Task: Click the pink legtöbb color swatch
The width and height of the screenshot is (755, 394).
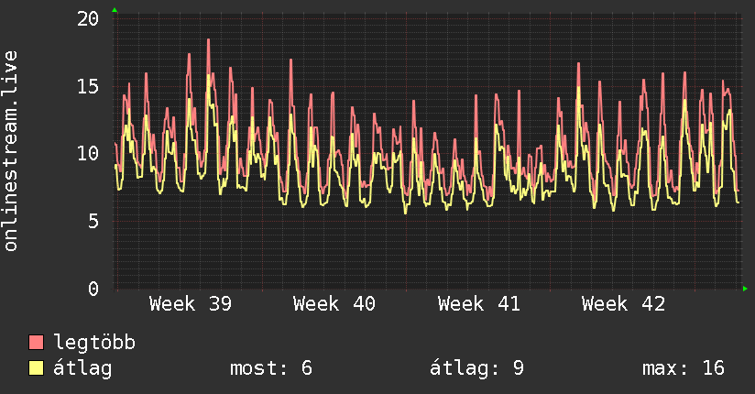Action: tap(36, 343)
